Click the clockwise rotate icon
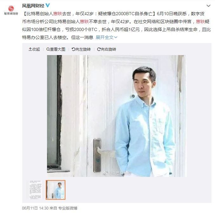The width and height of the screenshot is (215, 213). click(x=99, y=49)
